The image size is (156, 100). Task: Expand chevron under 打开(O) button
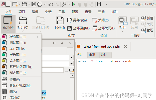point(23,31)
